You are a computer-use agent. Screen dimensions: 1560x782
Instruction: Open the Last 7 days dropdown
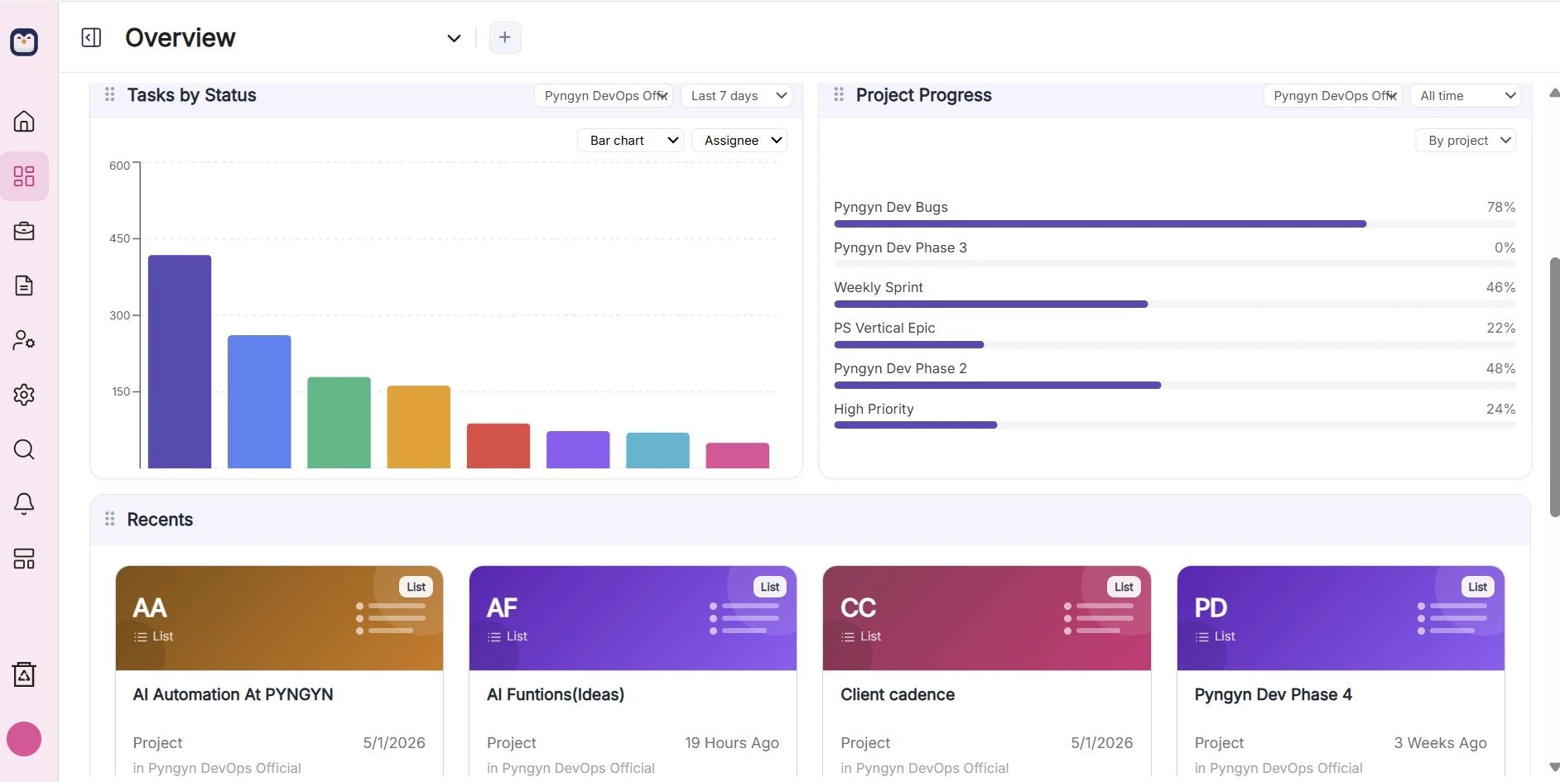pyautogui.click(x=736, y=96)
